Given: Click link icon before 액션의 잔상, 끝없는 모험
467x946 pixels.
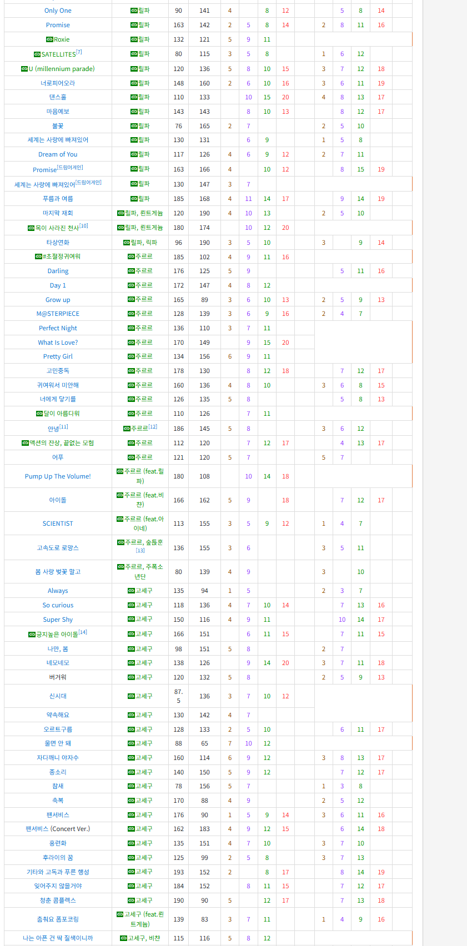Looking at the screenshot, I should click(25, 443).
